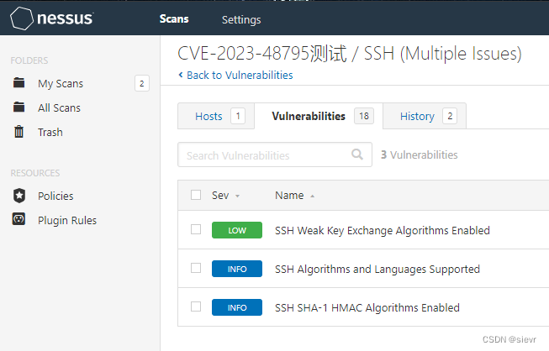549x351 pixels.
Task: Open the Scans top menu
Action: point(174,18)
